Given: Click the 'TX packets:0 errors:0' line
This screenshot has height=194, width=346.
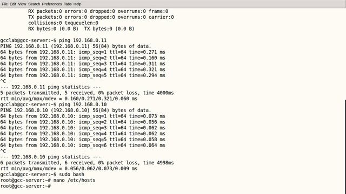Looking at the screenshot, I should point(101,17).
